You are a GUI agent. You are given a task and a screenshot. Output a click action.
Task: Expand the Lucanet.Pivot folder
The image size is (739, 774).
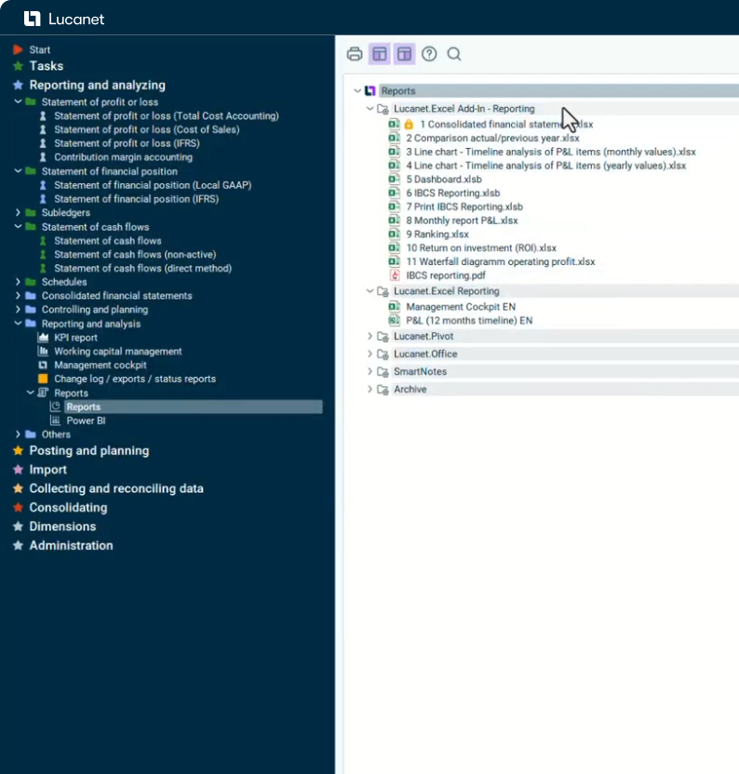(369, 336)
